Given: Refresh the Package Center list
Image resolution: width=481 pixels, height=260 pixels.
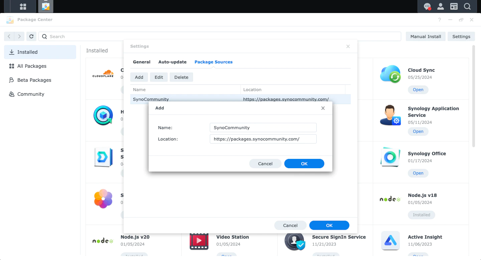Looking at the screenshot, I should (x=31, y=36).
